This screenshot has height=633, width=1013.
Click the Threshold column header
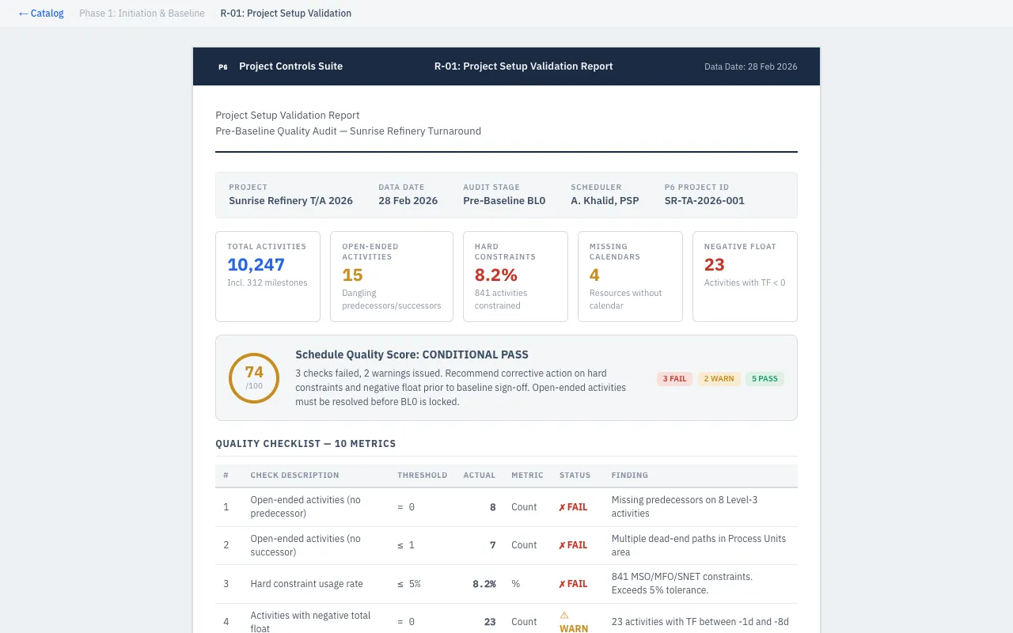(422, 476)
